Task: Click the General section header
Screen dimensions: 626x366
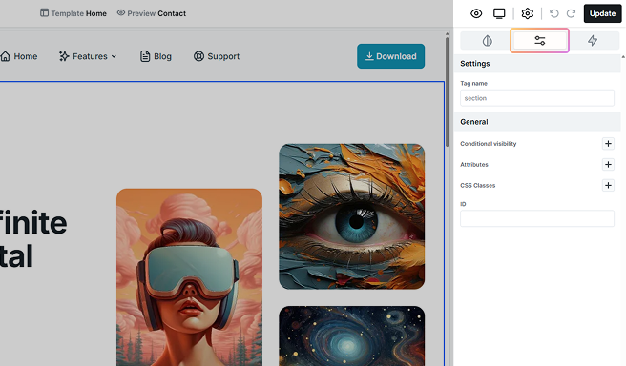Action: pos(537,122)
